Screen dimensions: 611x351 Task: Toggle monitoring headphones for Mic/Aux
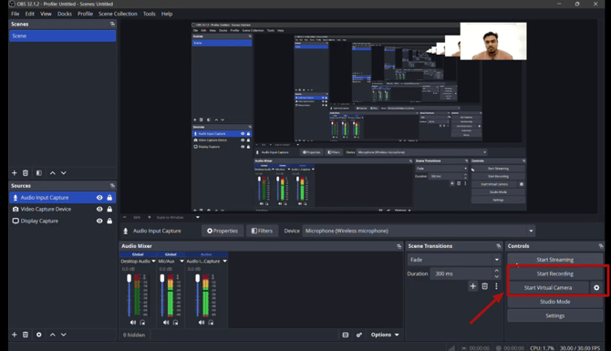pyautogui.click(x=176, y=323)
